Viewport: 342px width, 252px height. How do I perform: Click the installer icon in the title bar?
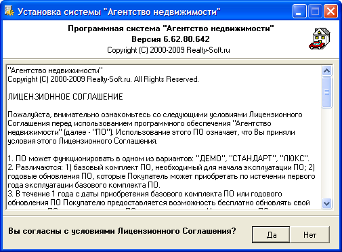pyautogui.click(x=9, y=12)
